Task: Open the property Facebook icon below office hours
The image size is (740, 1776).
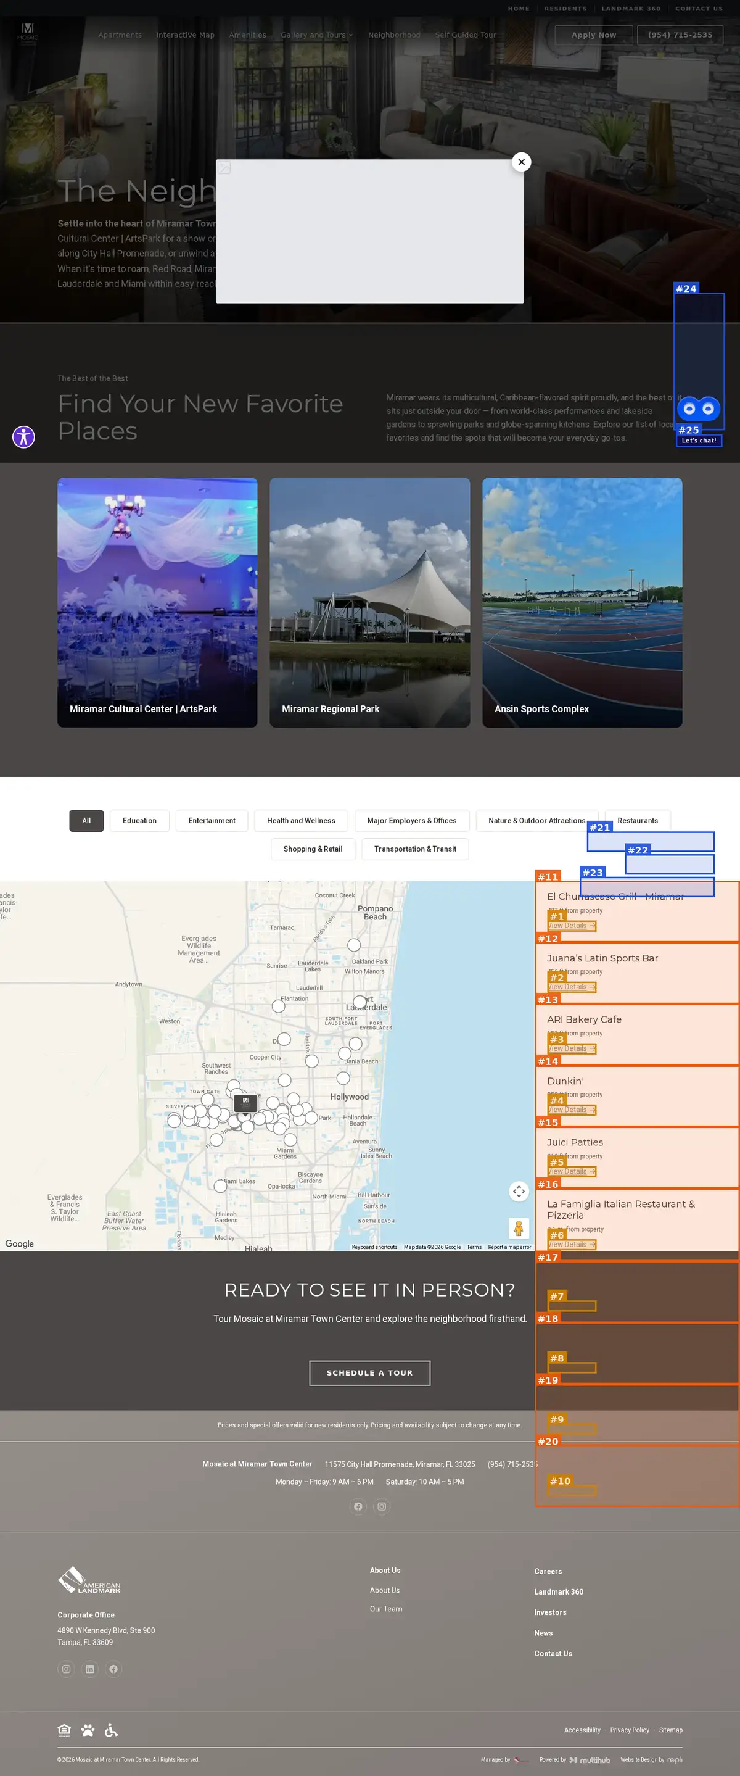Action: point(358,1506)
